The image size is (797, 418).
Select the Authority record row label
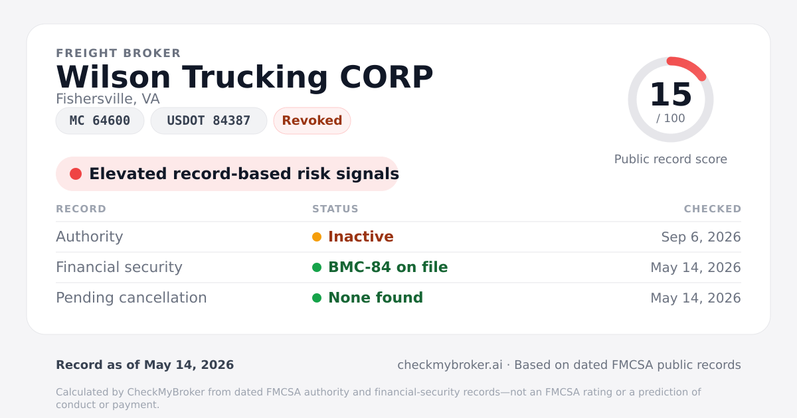click(90, 237)
